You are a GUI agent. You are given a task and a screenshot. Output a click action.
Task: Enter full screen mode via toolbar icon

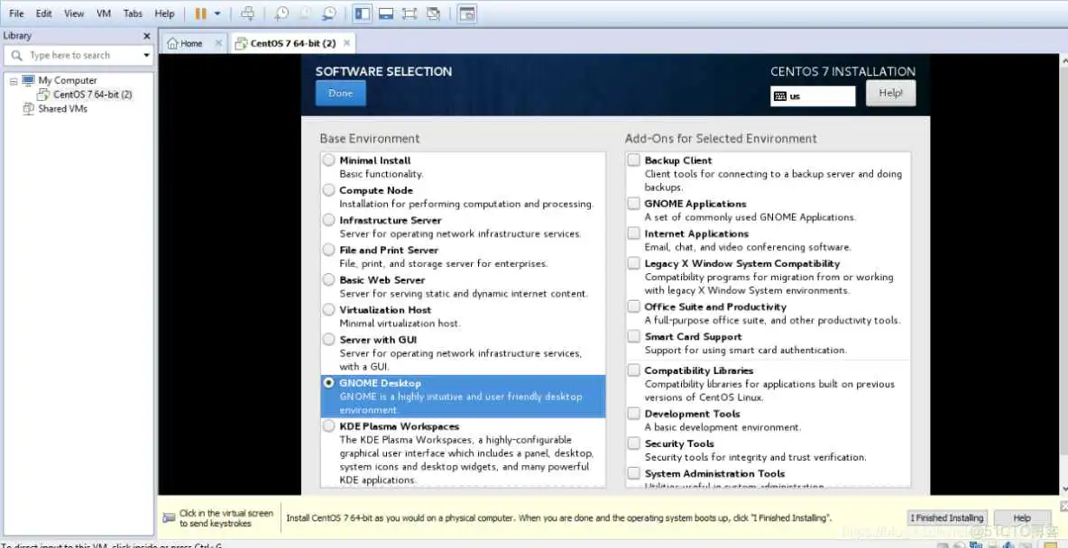[x=410, y=14]
